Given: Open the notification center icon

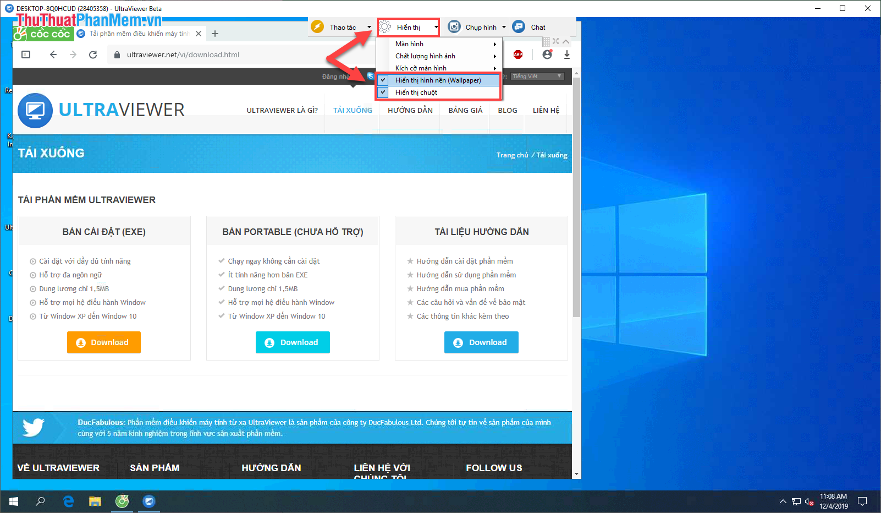Looking at the screenshot, I should (x=862, y=501).
